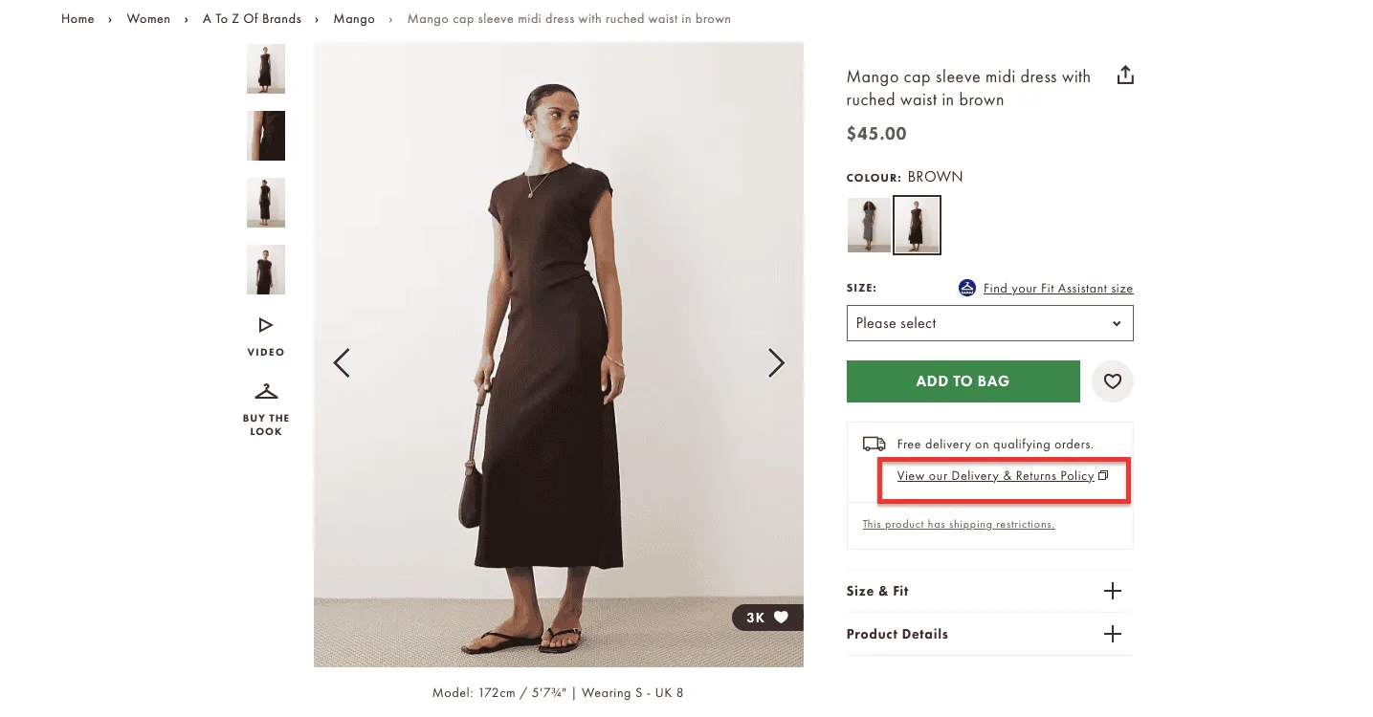Click the ADD TO BAG button

coord(963,380)
